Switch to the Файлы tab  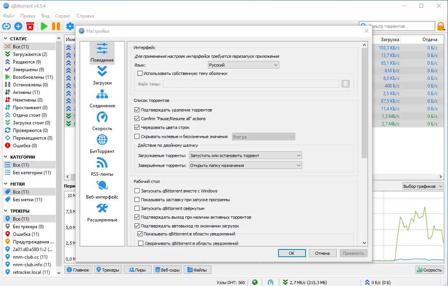197,270
